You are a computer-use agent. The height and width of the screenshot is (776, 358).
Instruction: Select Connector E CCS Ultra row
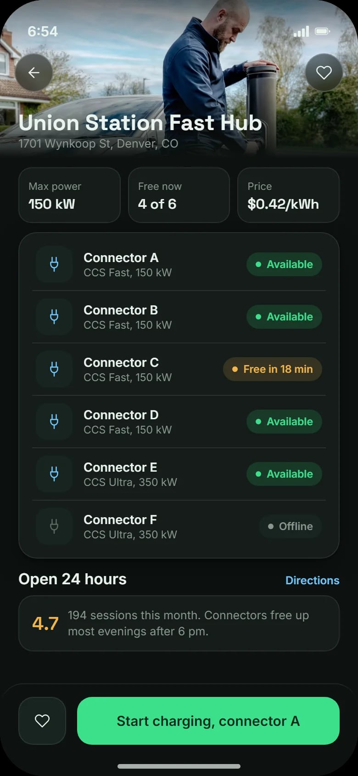click(x=179, y=474)
